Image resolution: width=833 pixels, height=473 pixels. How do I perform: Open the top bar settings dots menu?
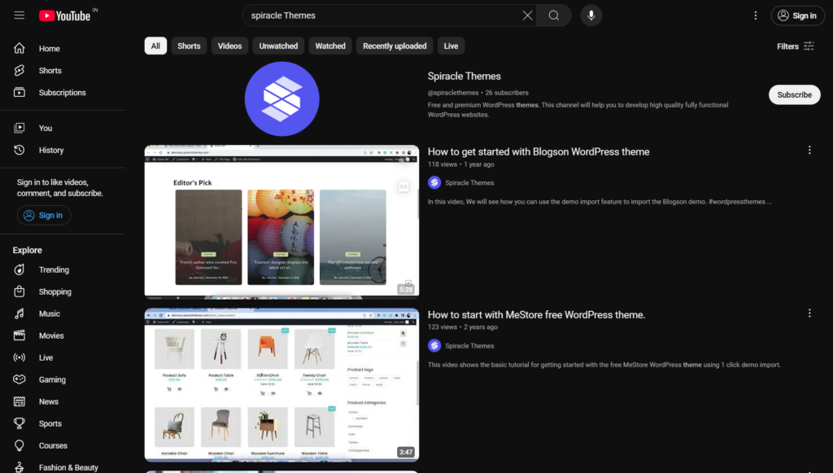pos(755,15)
